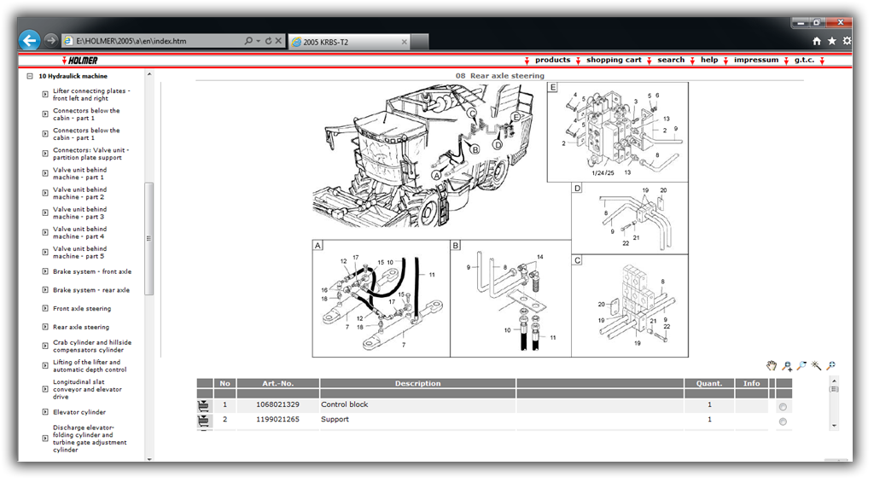Click the Quant. column header
Image resolution: width=874 pixels, height=483 pixels.
coord(709,383)
